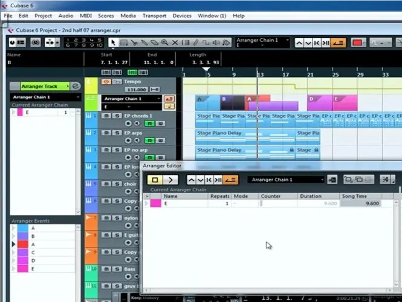Screen dimensions: 402x302
Task: Click Flatten chain icon in Arranger Editor
Action: click(385, 180)
